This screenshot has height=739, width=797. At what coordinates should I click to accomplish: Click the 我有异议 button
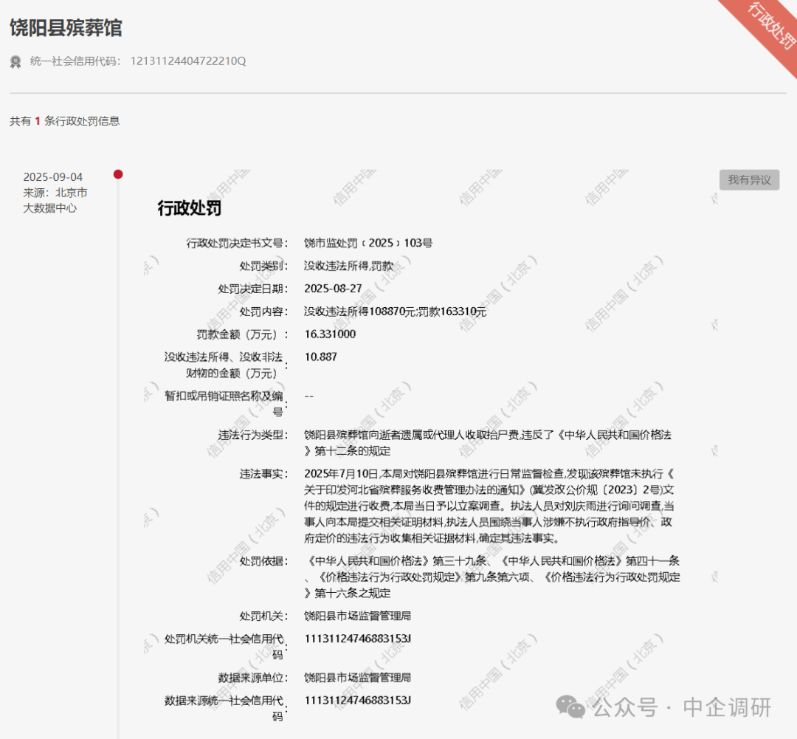coord(749,179)
